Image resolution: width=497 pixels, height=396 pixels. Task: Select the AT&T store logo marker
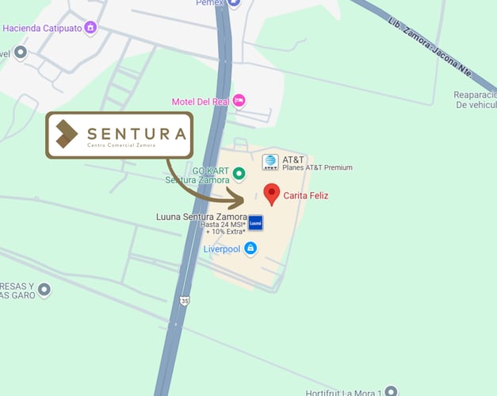click(270, 162)
